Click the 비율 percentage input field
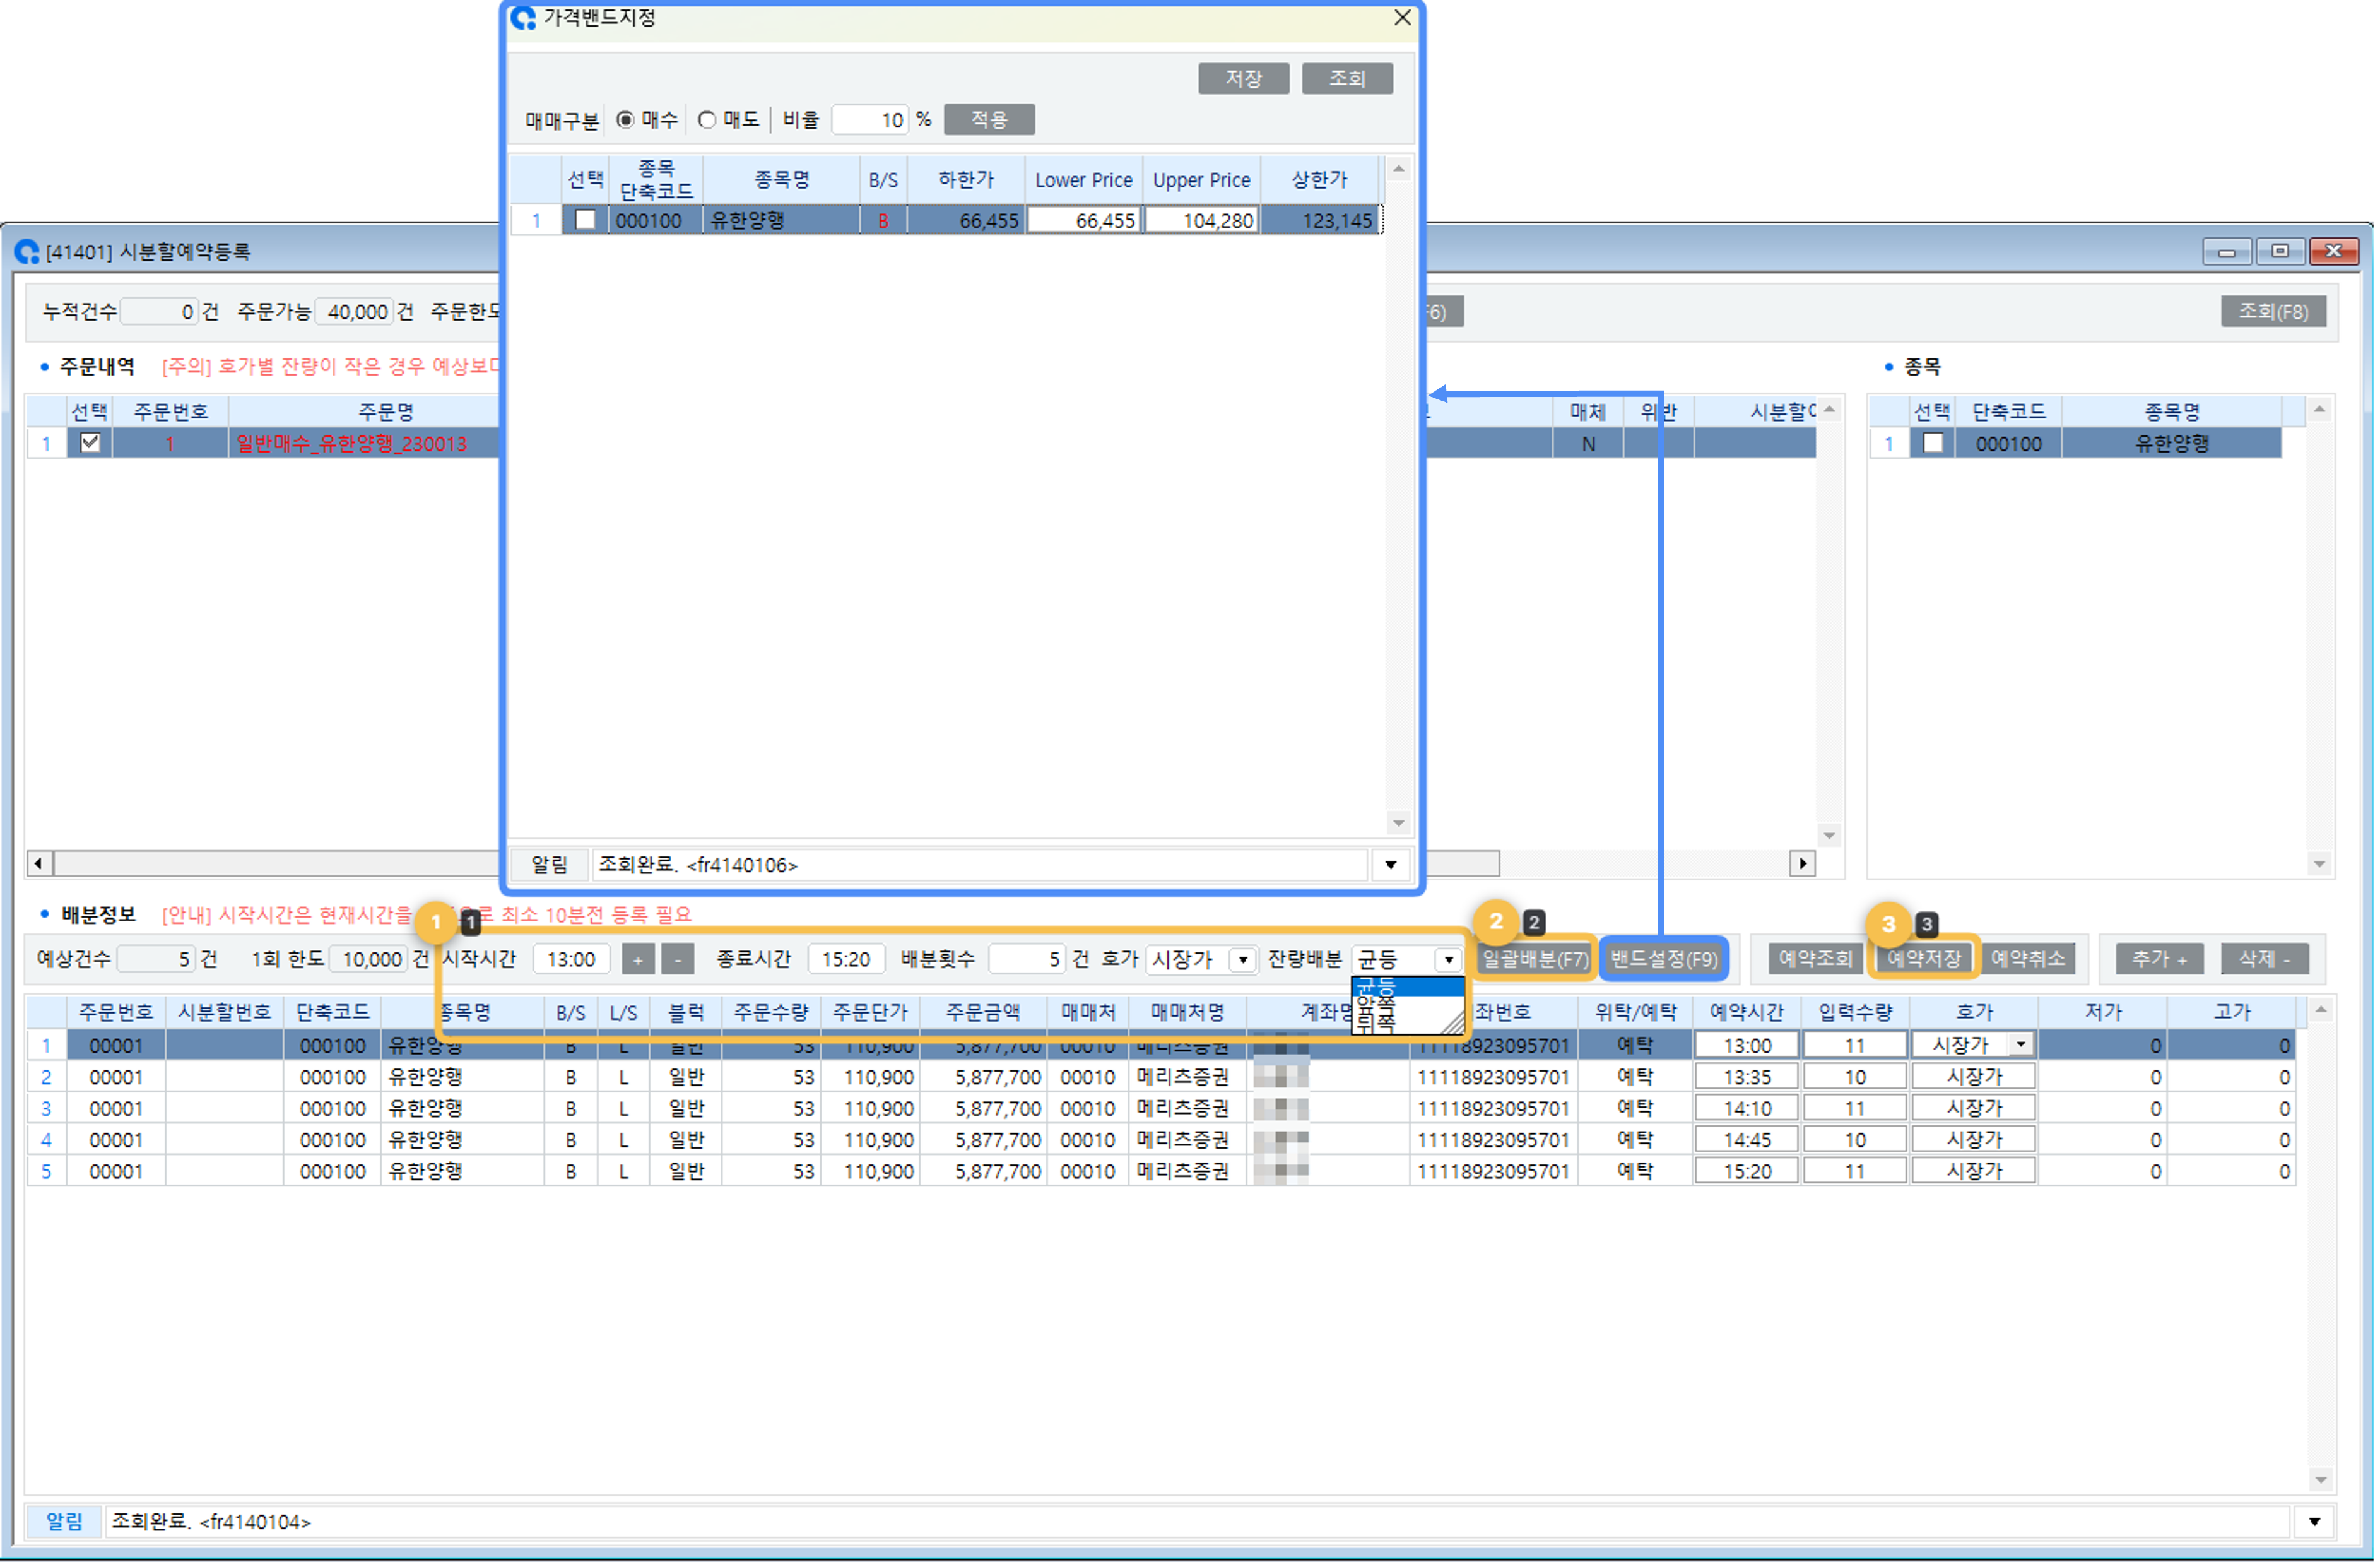This screenshot has height=1562, width=2380. [x=871, y=120]
